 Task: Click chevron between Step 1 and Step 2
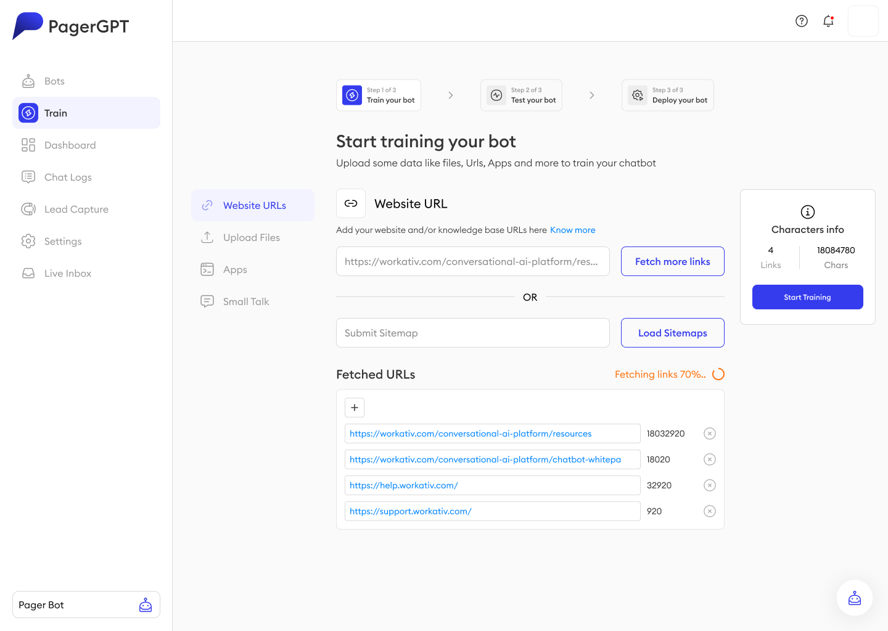[451, 95]
